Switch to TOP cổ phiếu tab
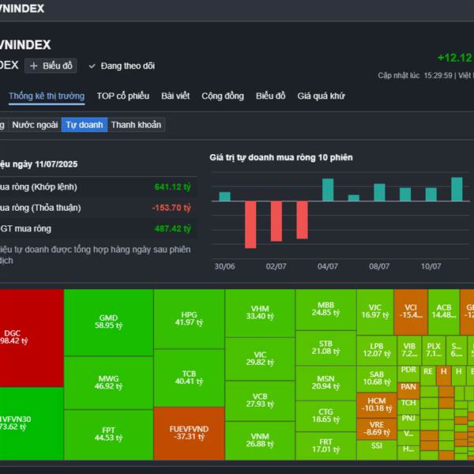 [123, 96]
